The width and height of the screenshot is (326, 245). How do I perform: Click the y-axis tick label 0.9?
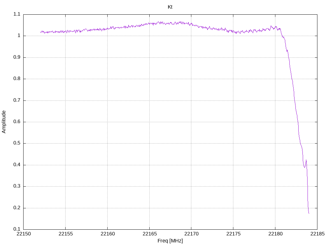pos(17,57)
